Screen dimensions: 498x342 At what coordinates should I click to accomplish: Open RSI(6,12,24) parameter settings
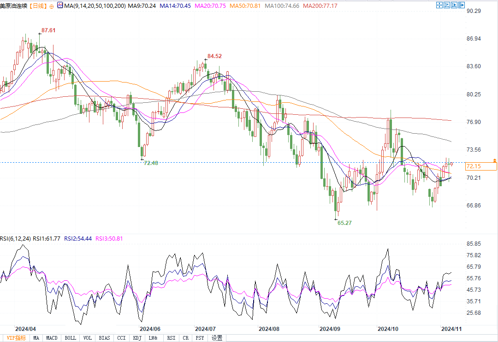pos(16,239)
